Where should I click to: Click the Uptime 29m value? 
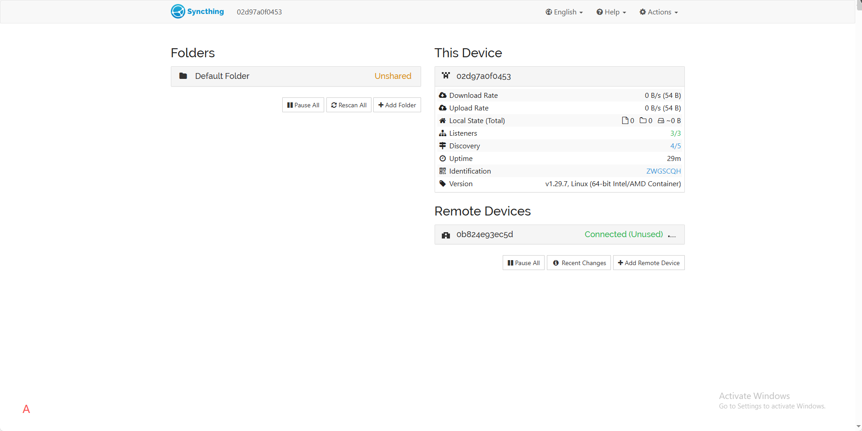click(x=674, y=159)
